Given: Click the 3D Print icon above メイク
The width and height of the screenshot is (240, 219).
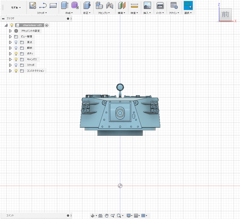Looking at the screenshot, I should coord(160,5).
